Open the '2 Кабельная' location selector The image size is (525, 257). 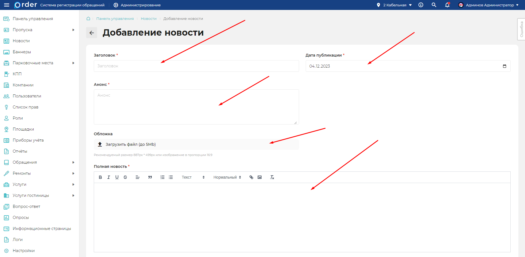point(394,5)
